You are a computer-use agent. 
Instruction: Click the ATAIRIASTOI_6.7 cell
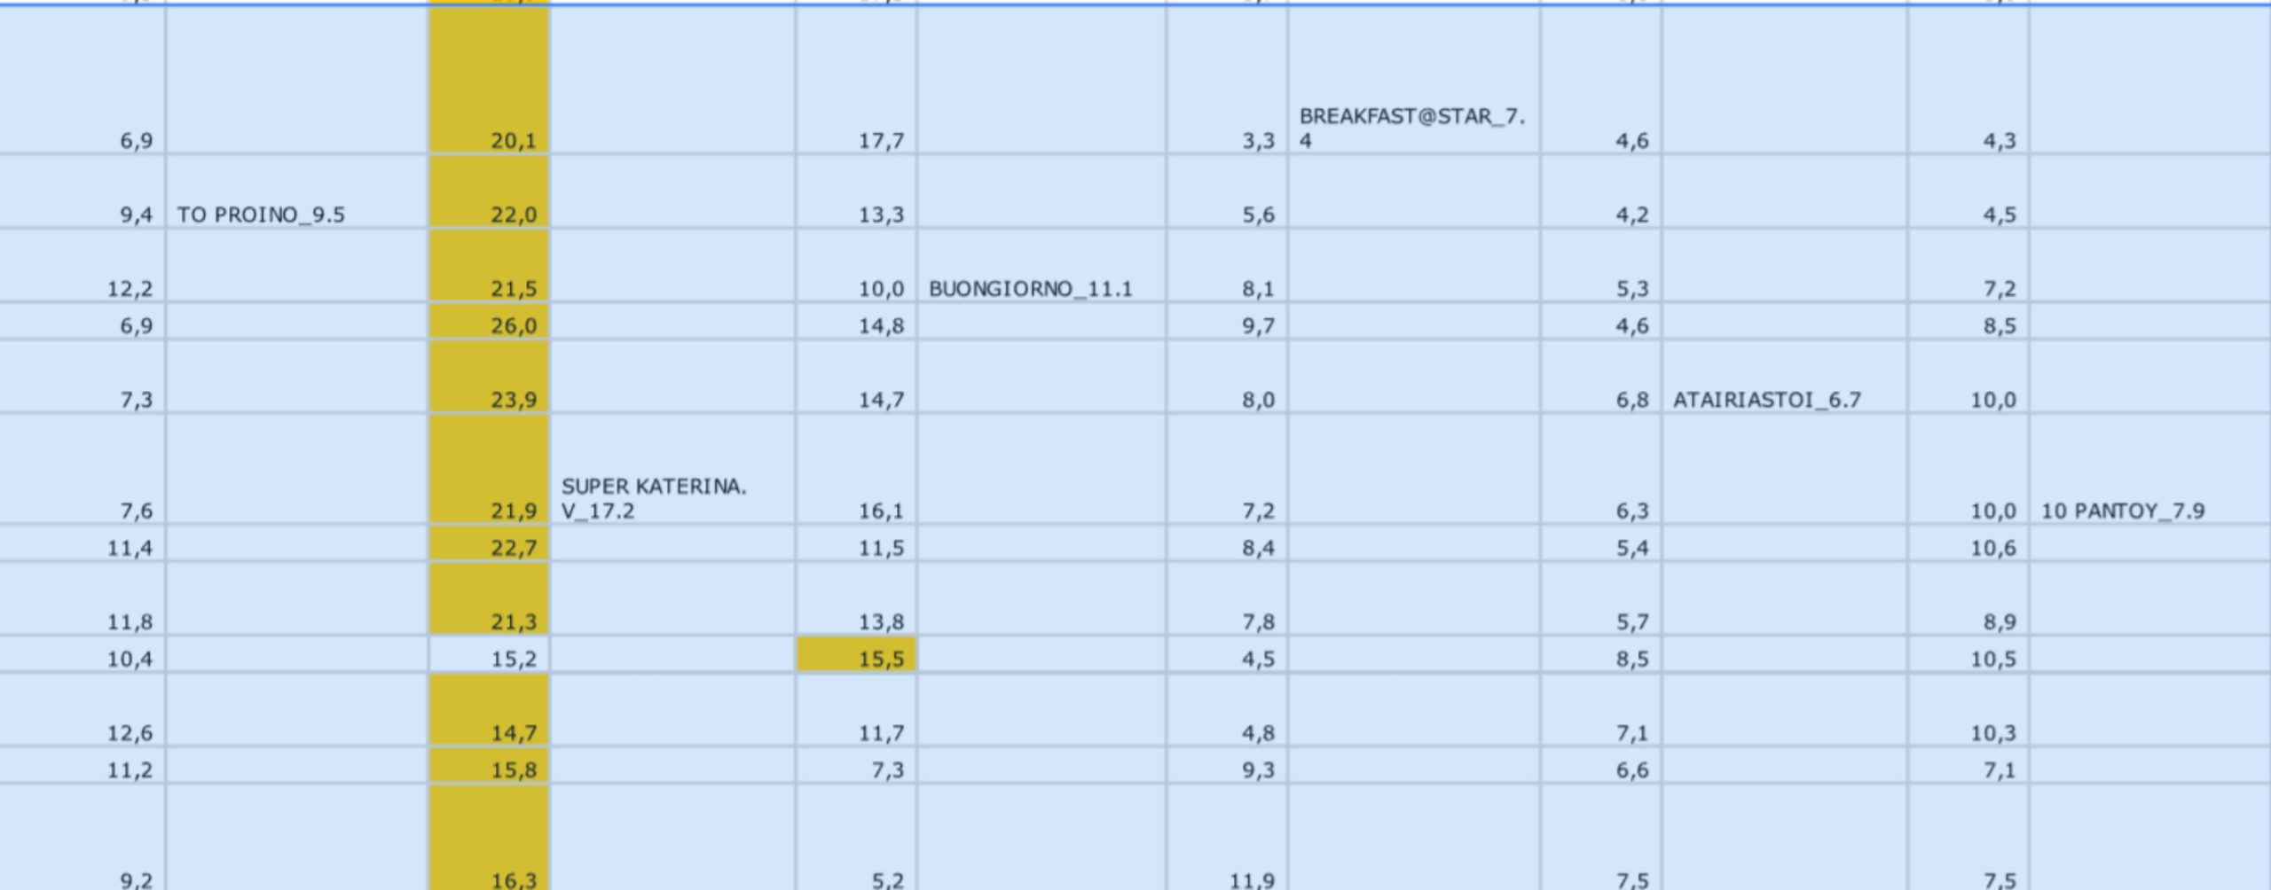[1784, 378]
